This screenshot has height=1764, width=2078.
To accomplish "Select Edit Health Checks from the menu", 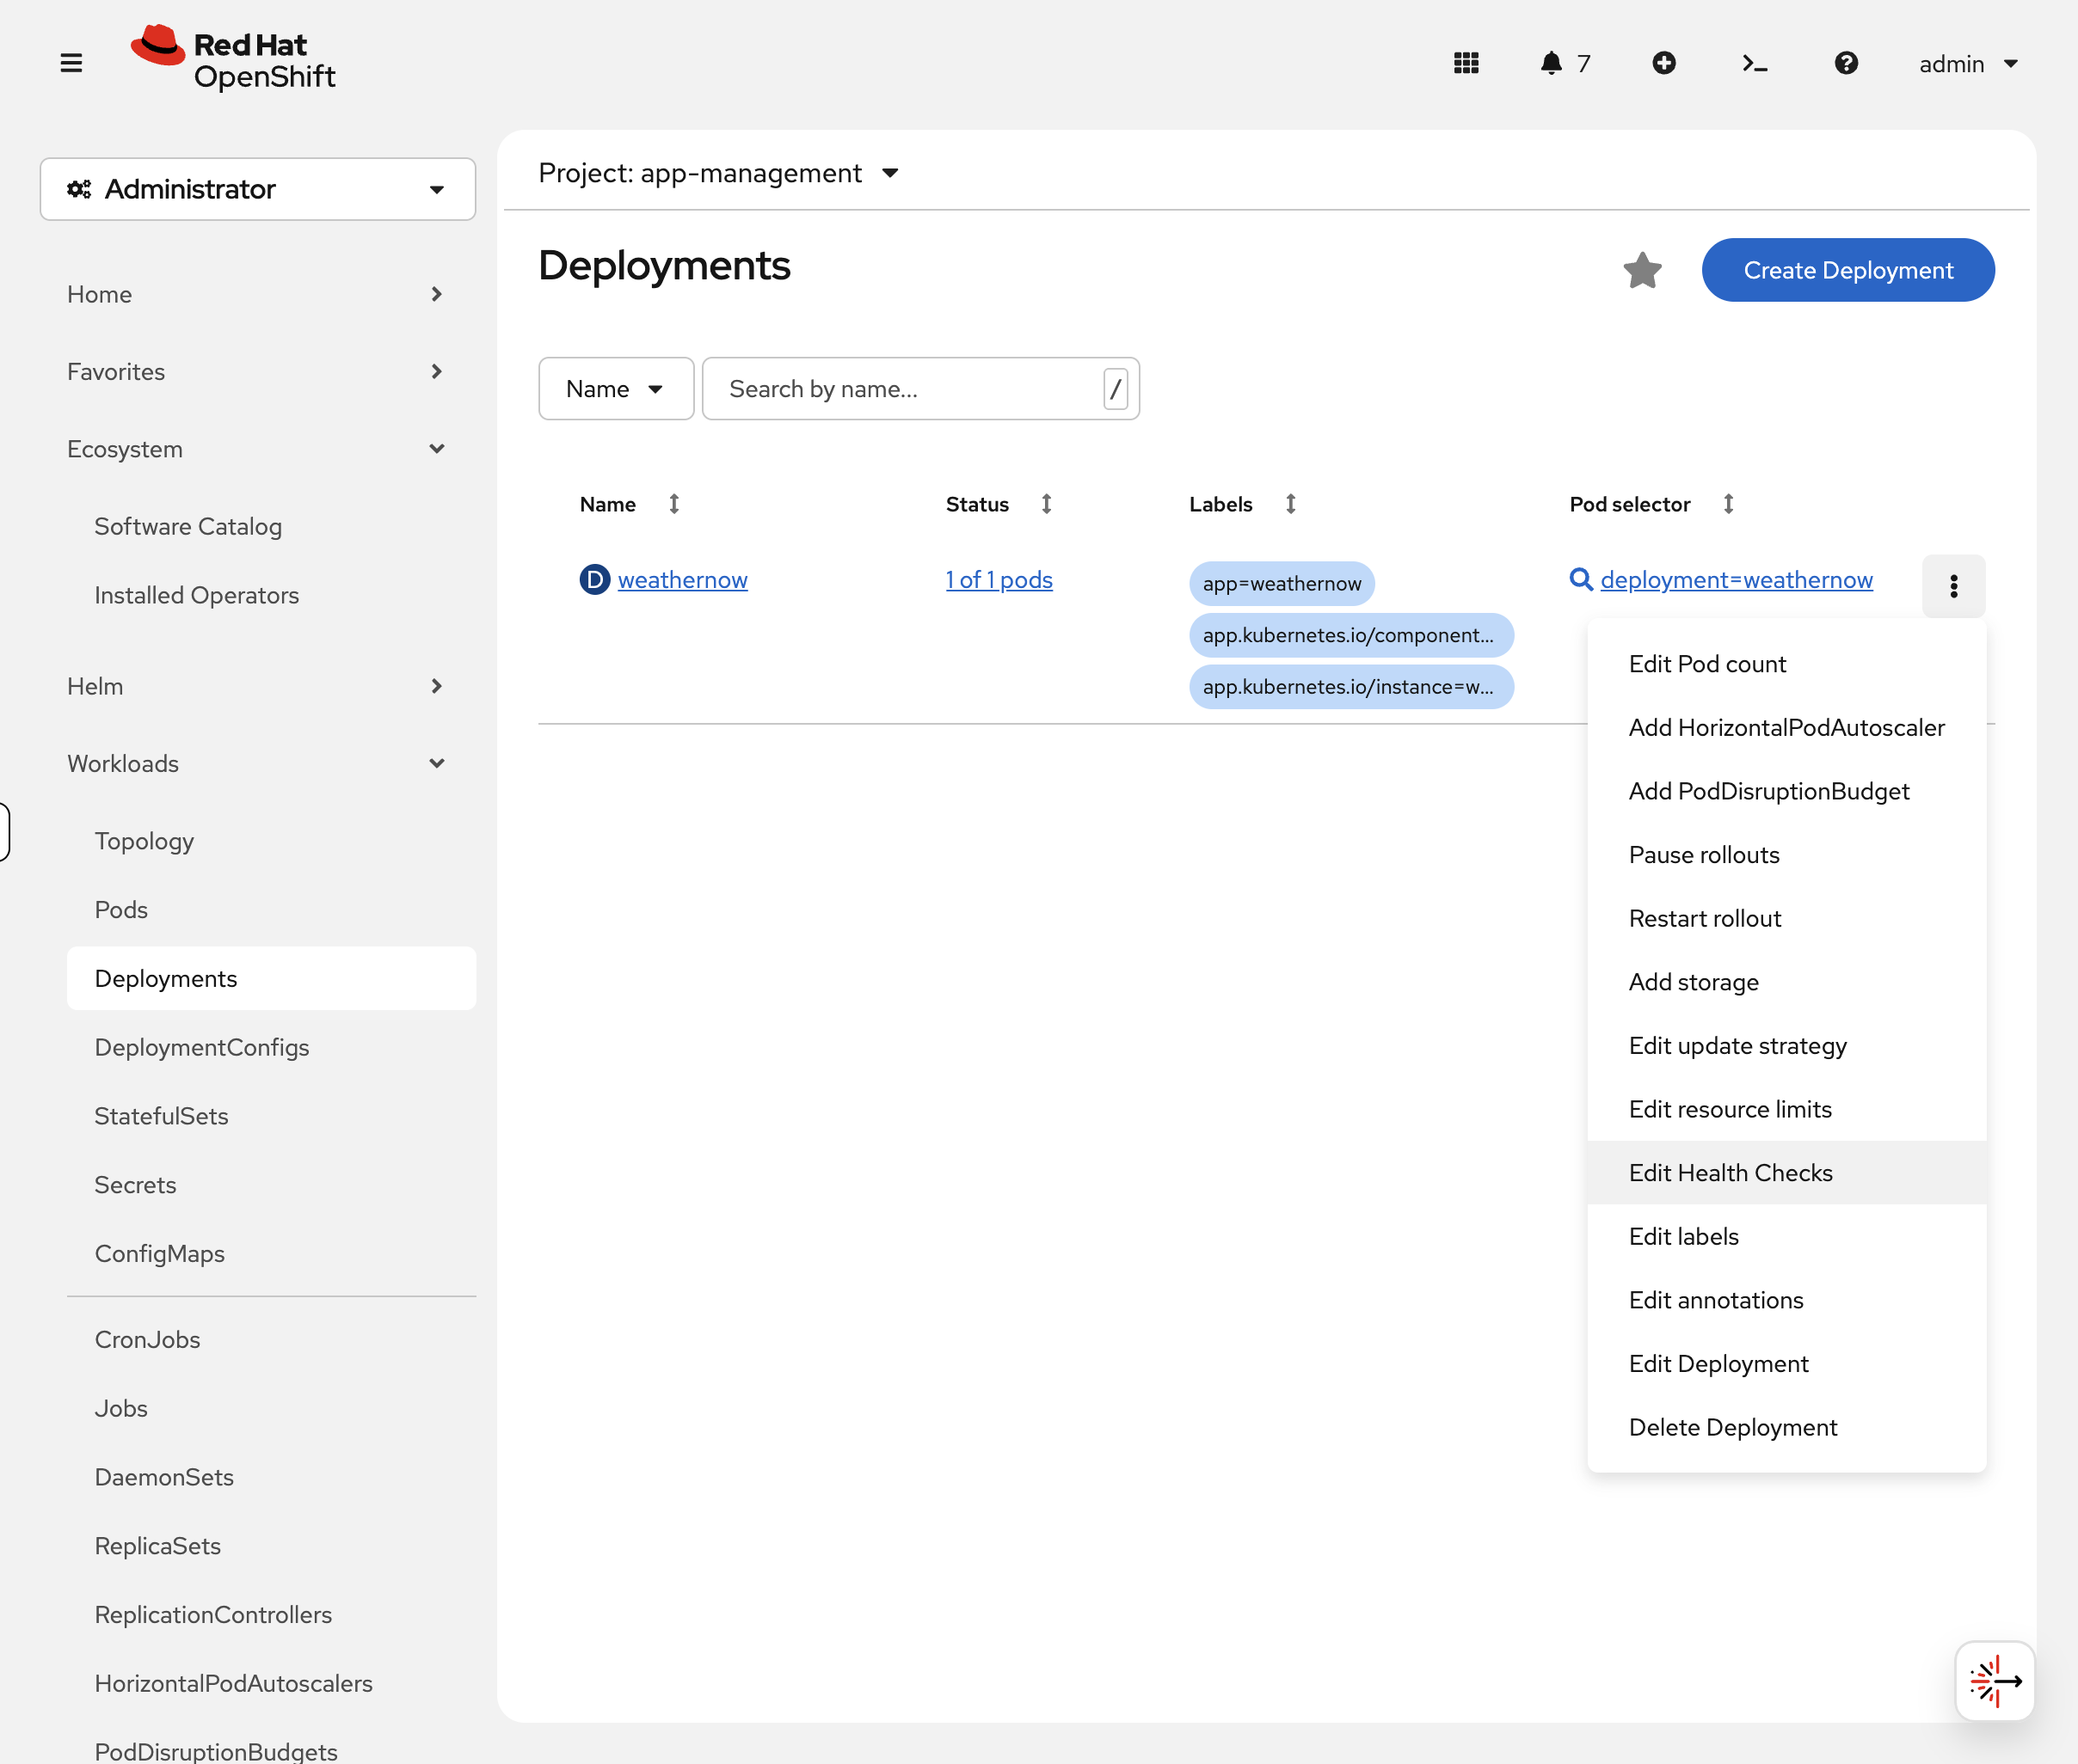I will [x=1731, y=1172].
